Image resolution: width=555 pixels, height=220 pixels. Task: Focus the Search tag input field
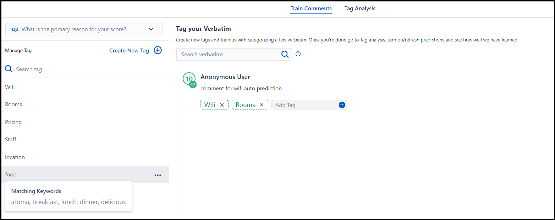85,69
